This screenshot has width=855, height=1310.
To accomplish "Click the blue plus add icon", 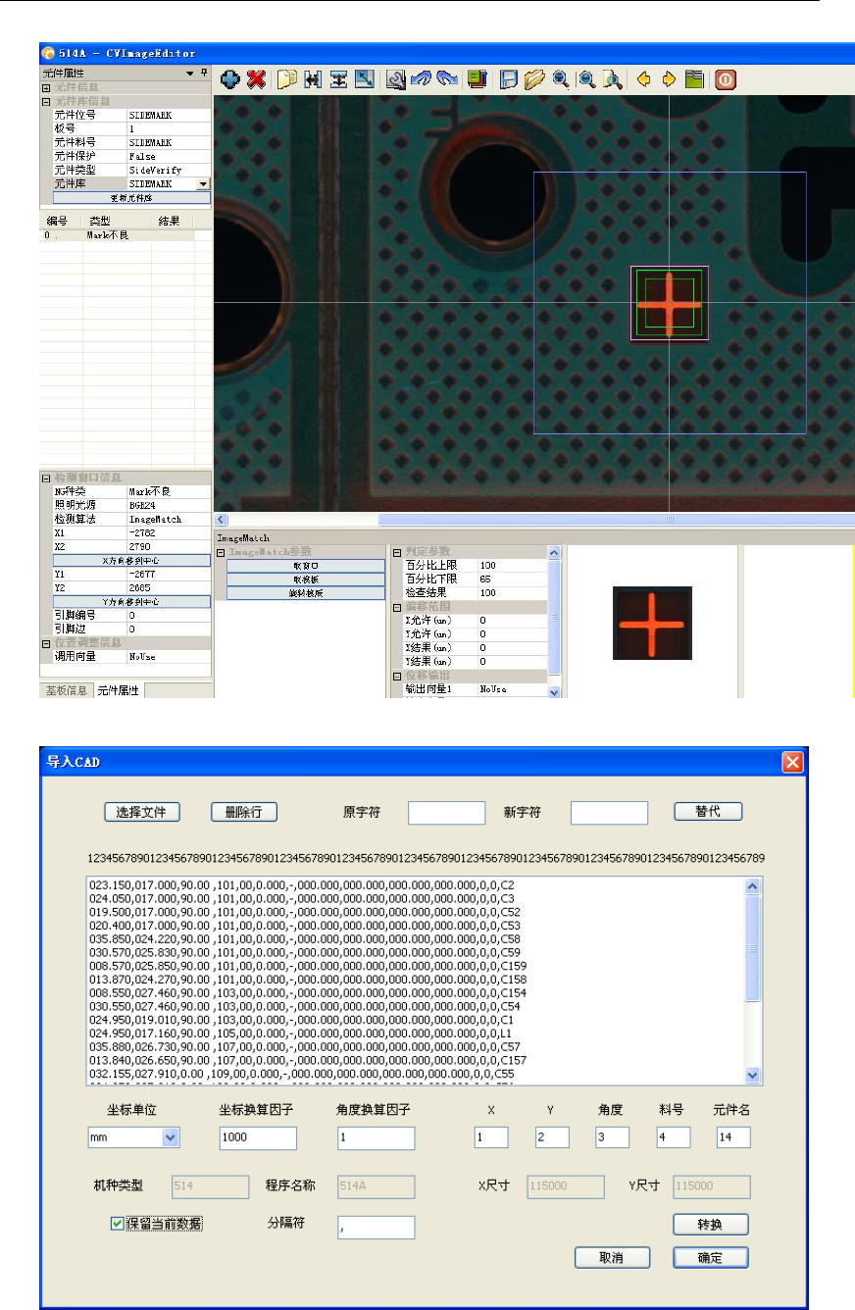I will coord(230,79).
